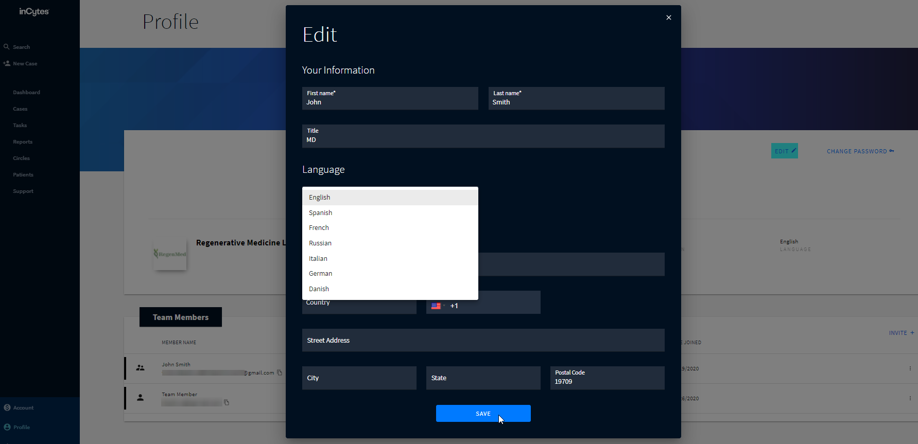This screenshot has height=444, width=918.
Task: Open US flag country code selector
Action: [x=438, y=306]
